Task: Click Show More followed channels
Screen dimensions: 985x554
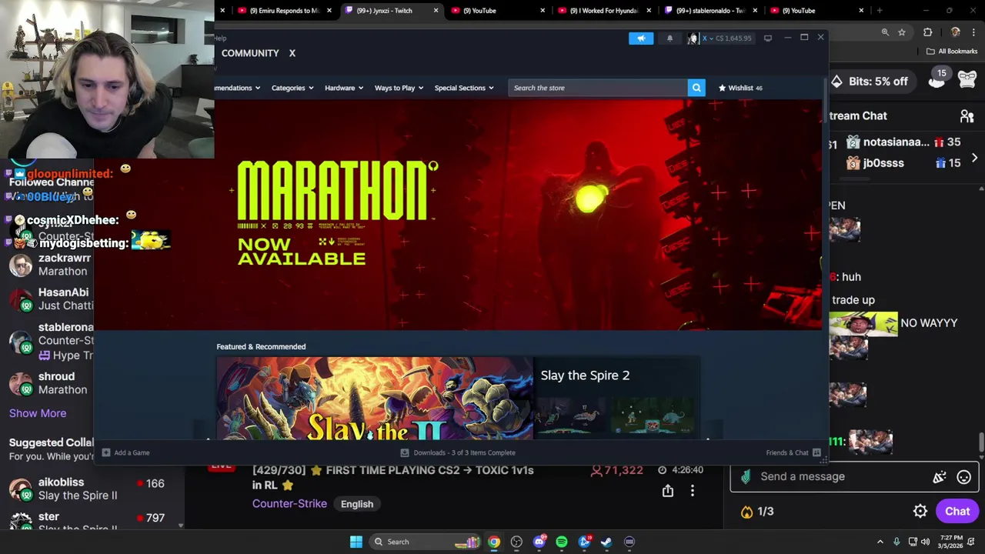Action: (38, 413)
